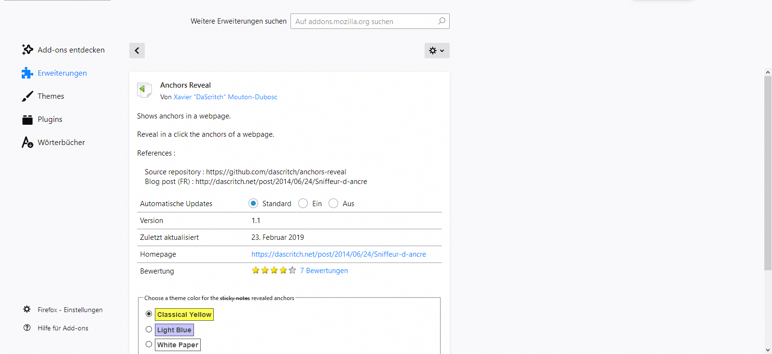Open Hilfe für Add-ons link
The height and width of the screenshot is (354, 772).
[63, 328]
